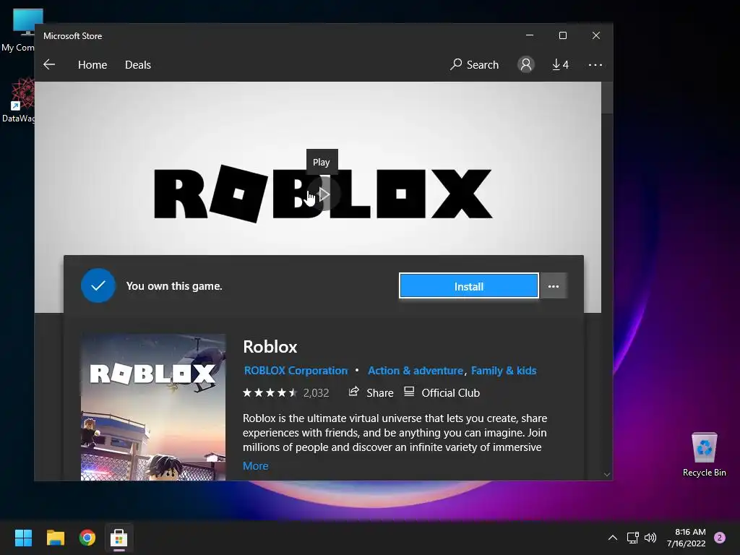Click the Roblox title heading
Image resolution: width=740 pixels, height=555 pixels.
click(x=270, y=347)
